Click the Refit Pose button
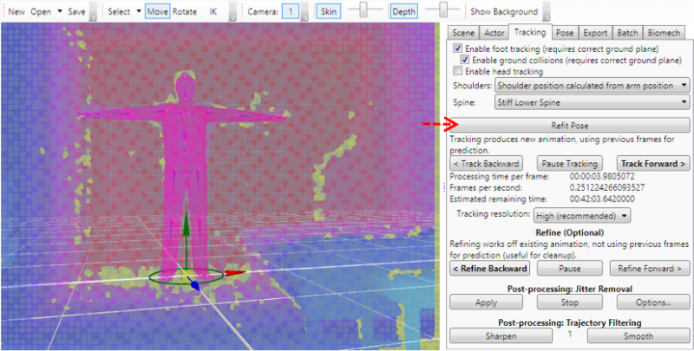The height and width of the screenshot is (351, 694). click(x=570, y=125)
